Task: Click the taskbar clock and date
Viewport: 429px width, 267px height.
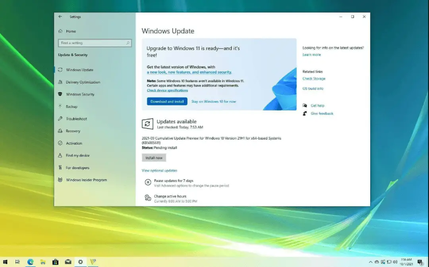Action: (406, 262)
